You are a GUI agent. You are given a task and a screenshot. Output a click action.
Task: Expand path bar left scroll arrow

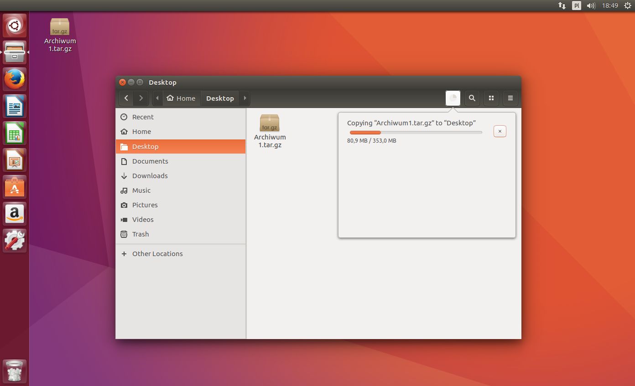coord(157,98)
